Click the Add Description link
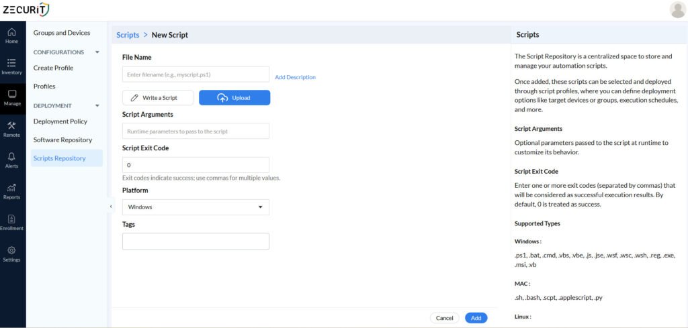688x328 pixels. 296,77
